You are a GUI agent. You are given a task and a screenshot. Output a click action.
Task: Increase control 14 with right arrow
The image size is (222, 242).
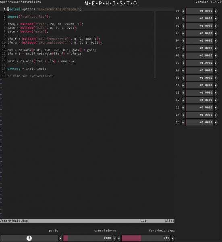pos(216,115)
